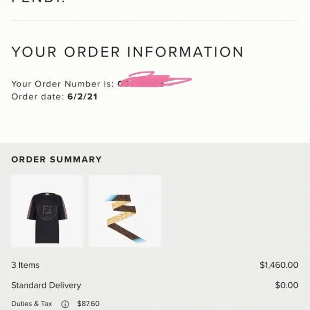Click the ORDER SUMMARY section title
The height and width of the screenshot is (310, 310).
[56, 159]
